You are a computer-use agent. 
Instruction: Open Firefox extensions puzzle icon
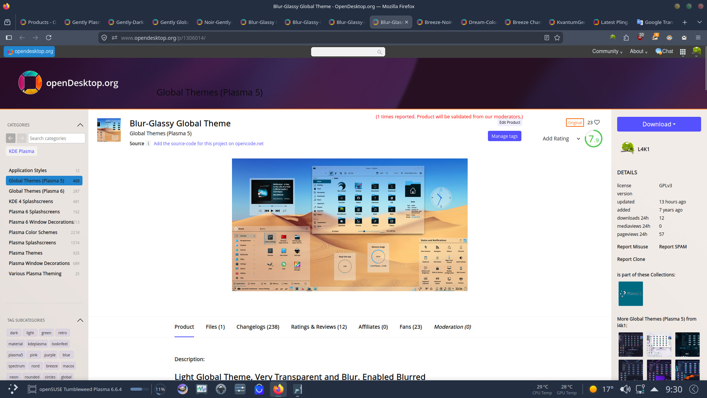626,38
